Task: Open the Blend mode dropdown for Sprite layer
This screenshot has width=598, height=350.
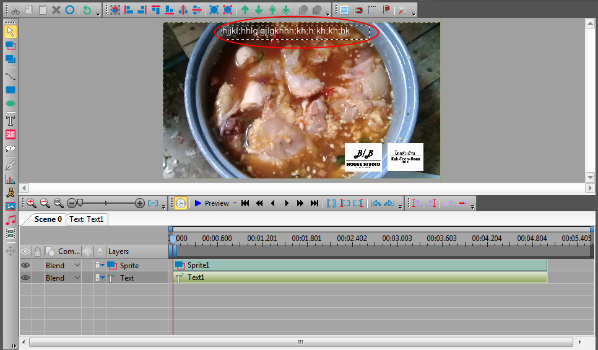Action: pos(77,266)
